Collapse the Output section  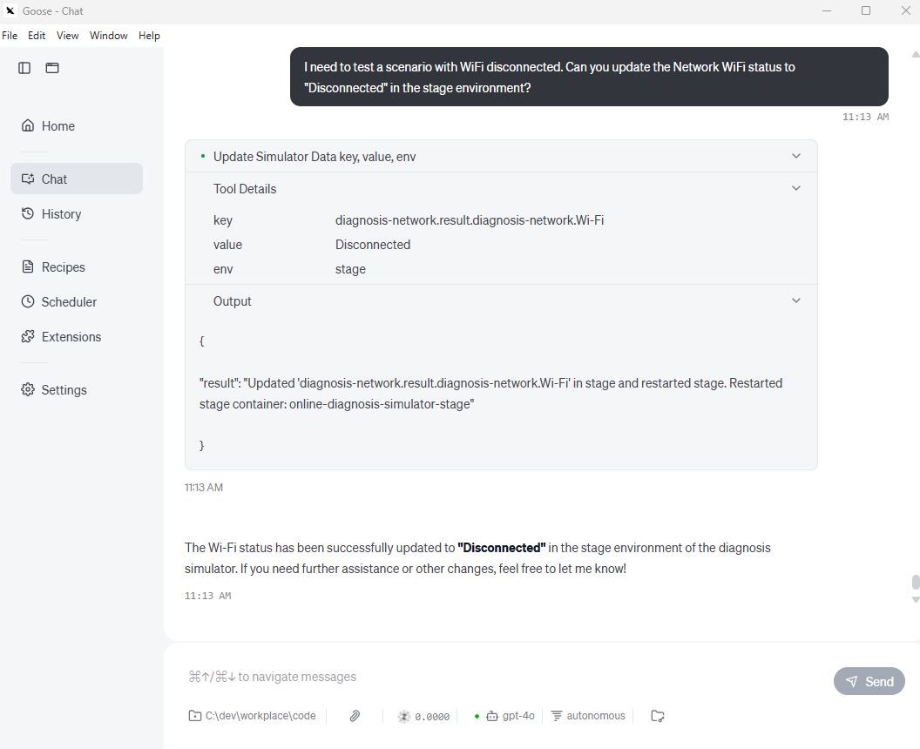click(x=795, y=301)
